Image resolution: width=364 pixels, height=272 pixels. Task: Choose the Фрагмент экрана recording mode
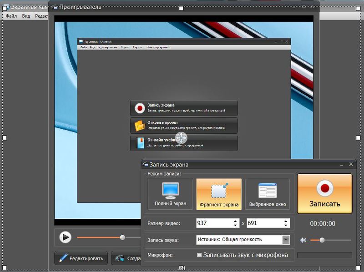219,194
